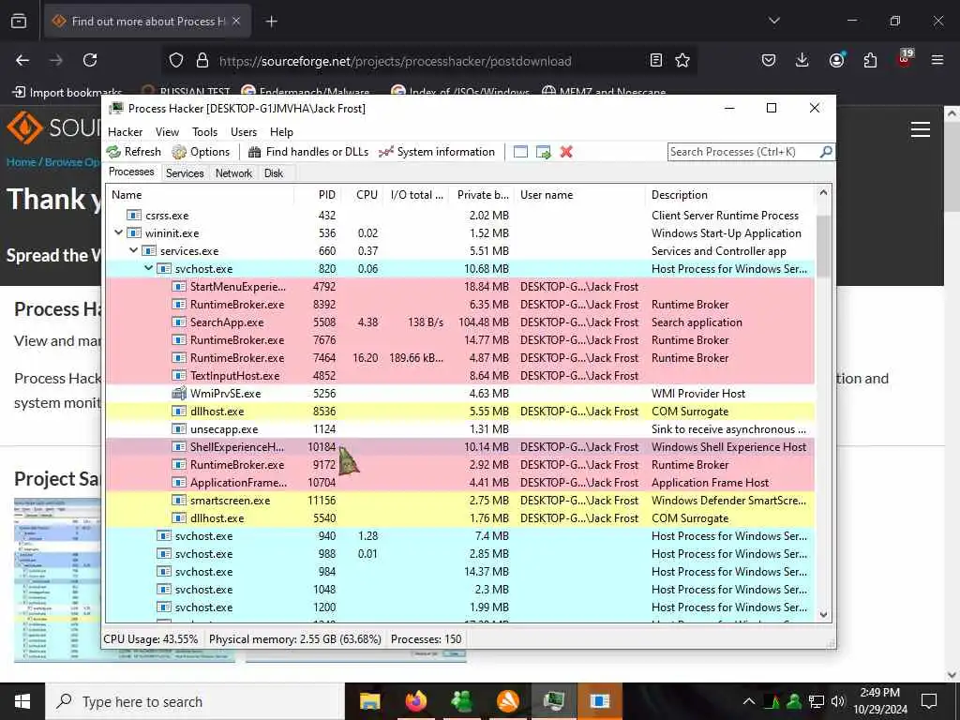This screenshot has height=720, width=960.
Task: Open the Hacker menu
Action: [x=125, y=132]
